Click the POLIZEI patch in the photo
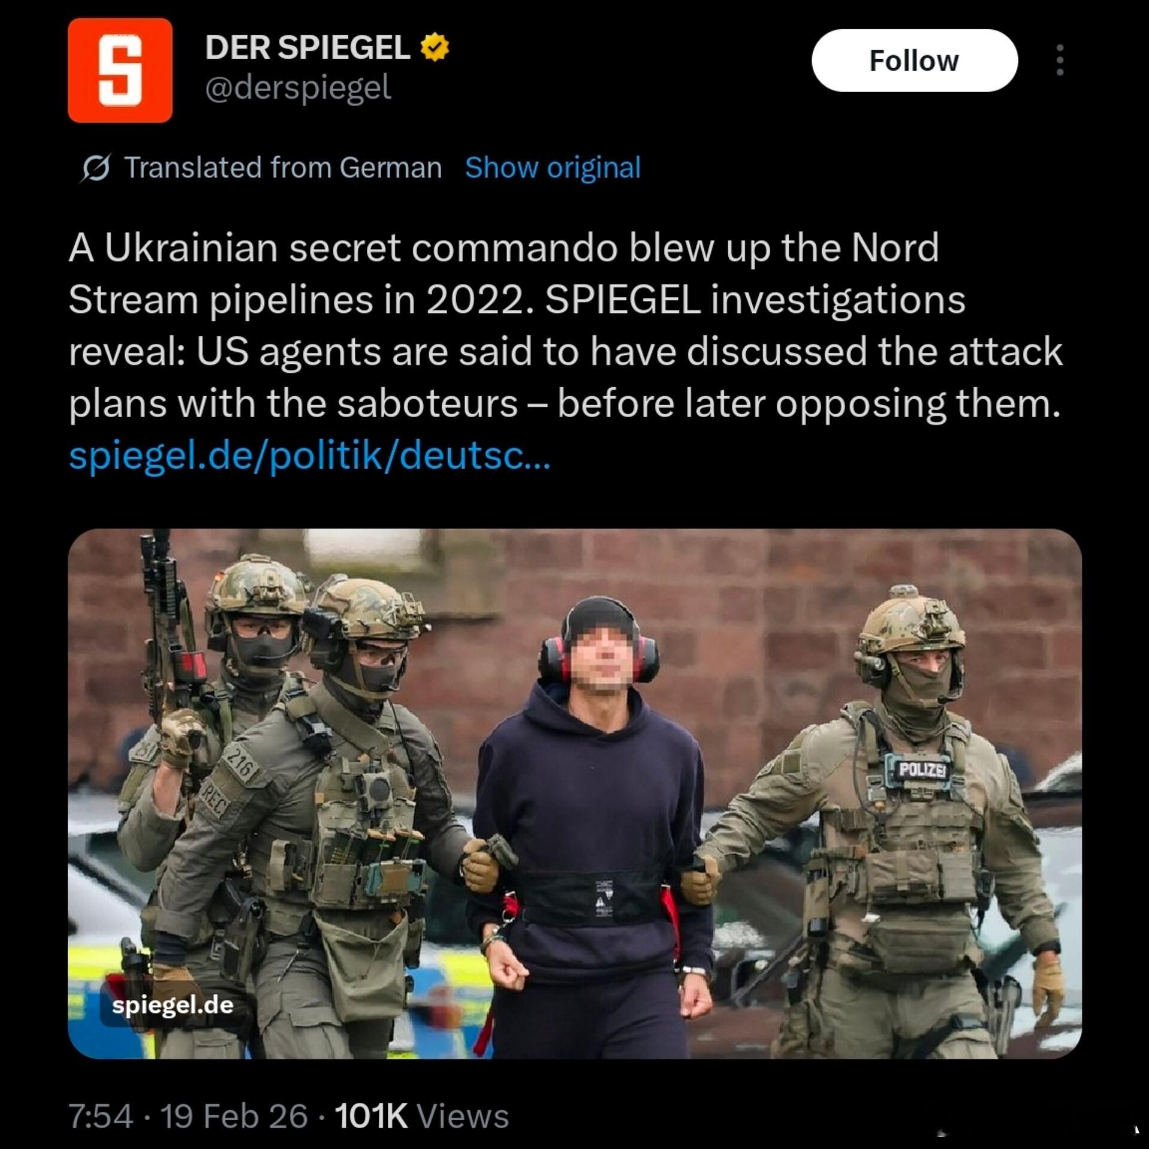 tap(922, 769)
